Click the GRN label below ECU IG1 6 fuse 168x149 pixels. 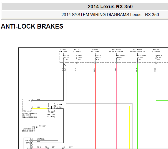[x=136, y=70]
